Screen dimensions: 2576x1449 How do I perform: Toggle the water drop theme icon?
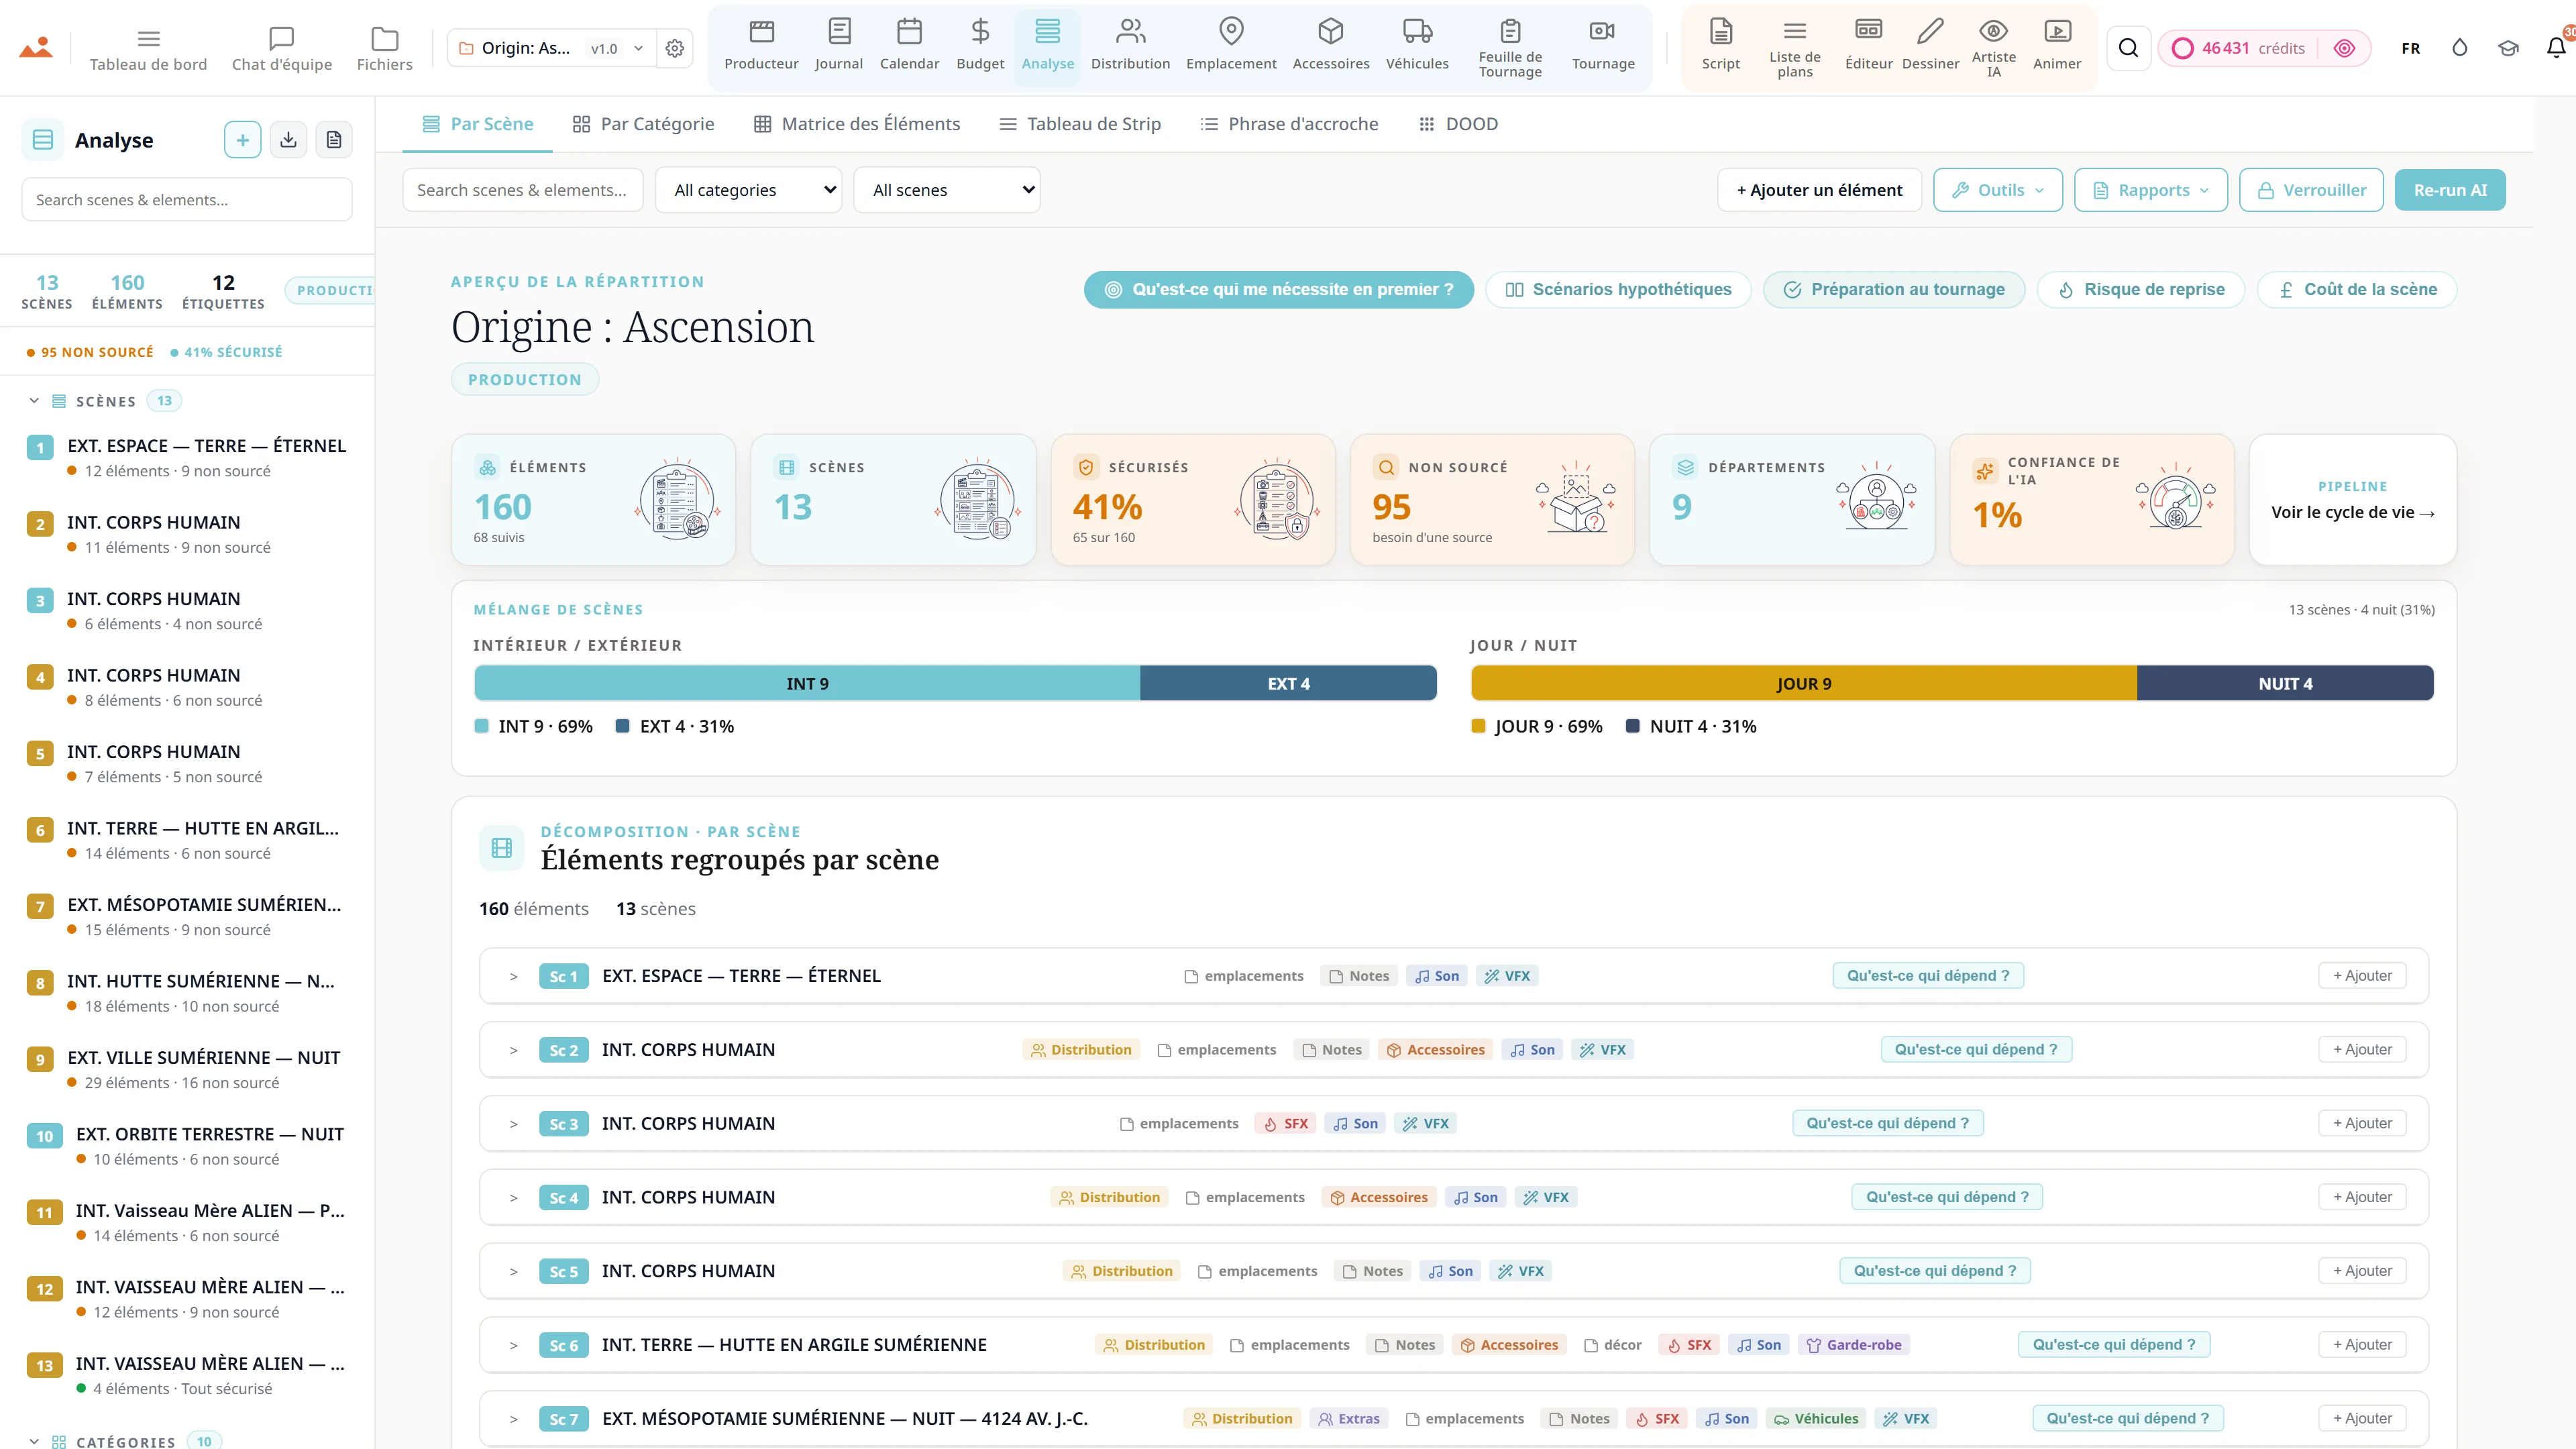pyautogui.click(x=2459, y=48)
